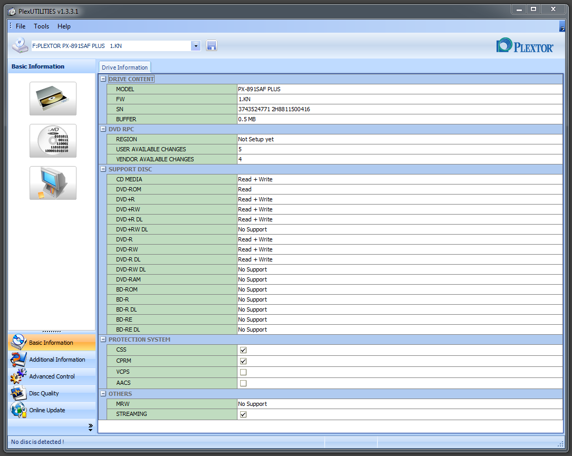The height and width of the screenshot is (456, 572).
Task: Maximize the PlexUTILITIES window
Action: tap(533, 9)
